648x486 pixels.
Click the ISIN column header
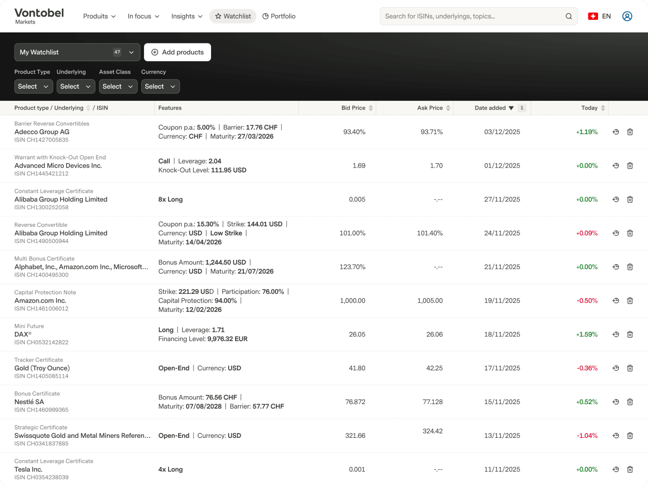coord(102,108)
